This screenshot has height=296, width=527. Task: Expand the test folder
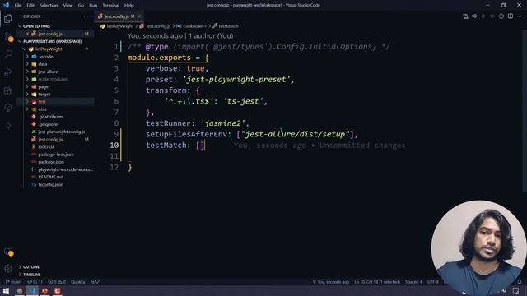click(x=42, y=102)
